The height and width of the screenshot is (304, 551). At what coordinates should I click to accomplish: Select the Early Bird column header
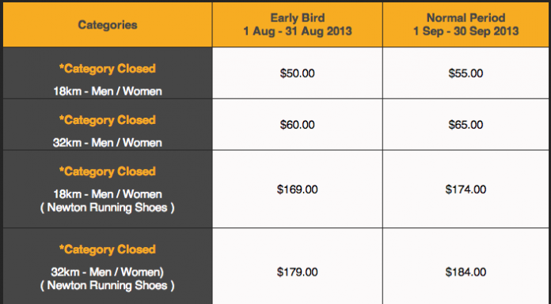(x=298, y=25)
